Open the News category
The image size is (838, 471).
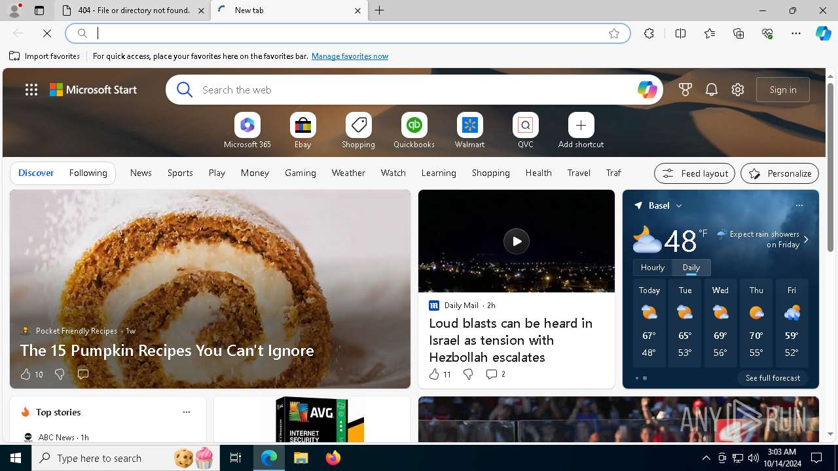[x=141, y=173]
